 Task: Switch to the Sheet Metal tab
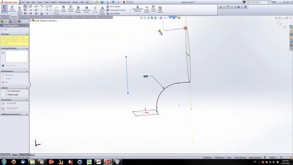[35, 17]
